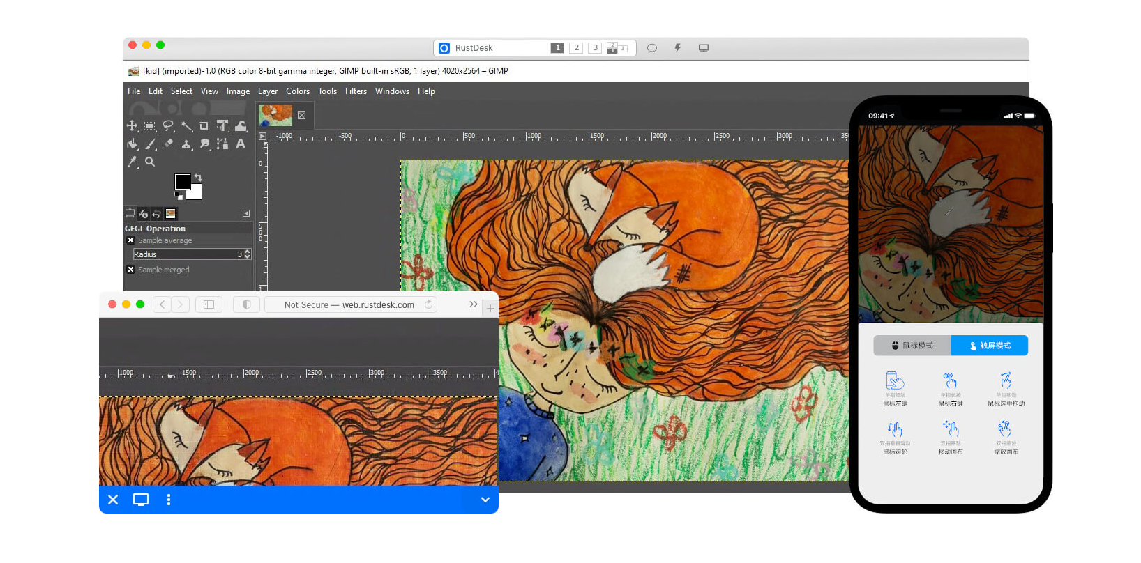The image size is (1141, 563).
Task: Open the image menu button at ruler corner
Action: click(x=263, y=137)
